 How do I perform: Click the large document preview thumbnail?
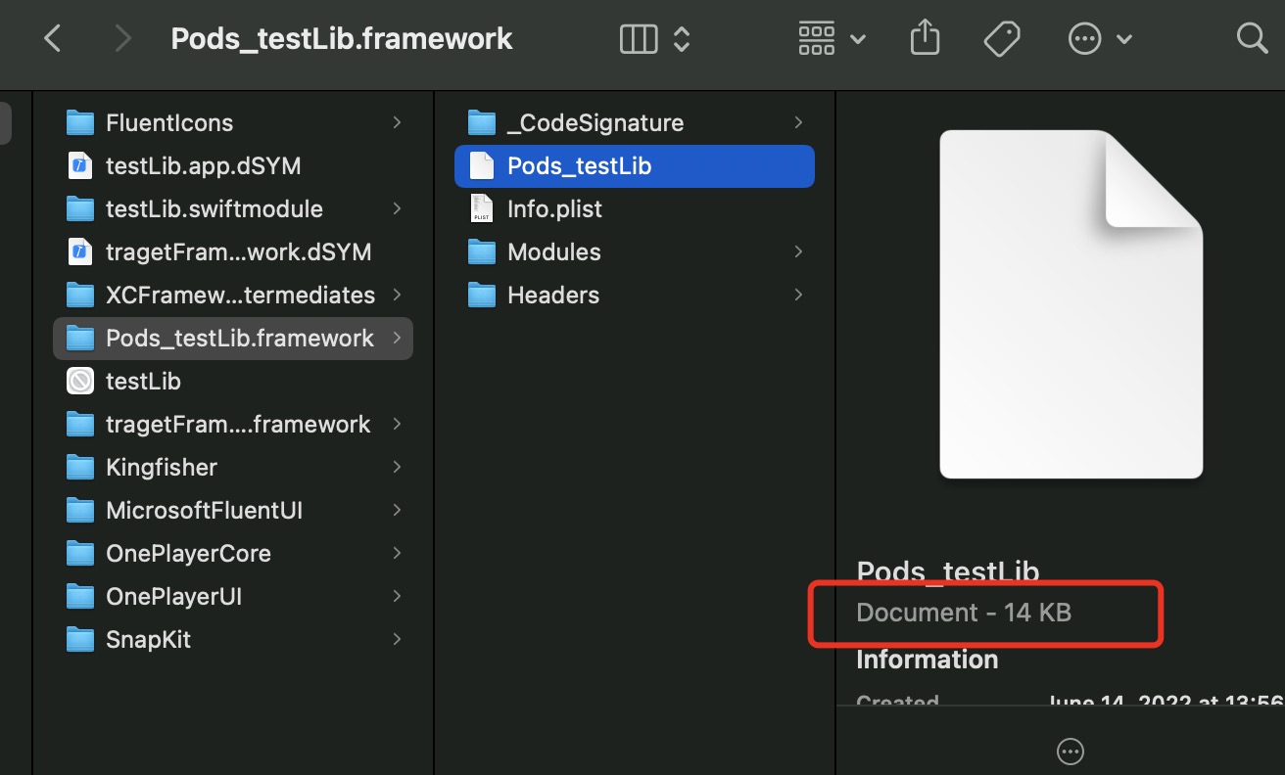point(1071,304)
